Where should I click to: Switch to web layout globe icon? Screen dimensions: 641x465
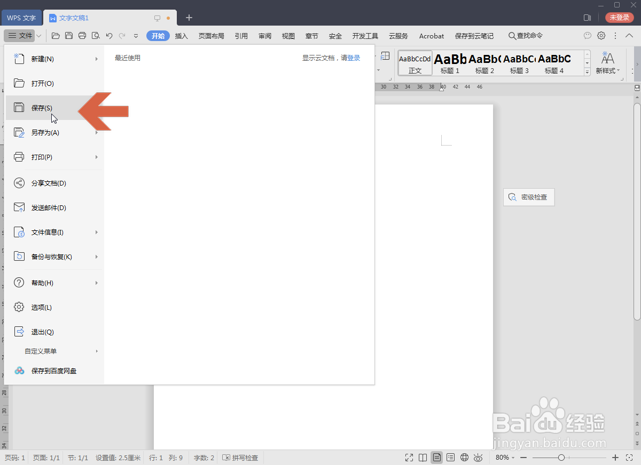coord(465,458)
